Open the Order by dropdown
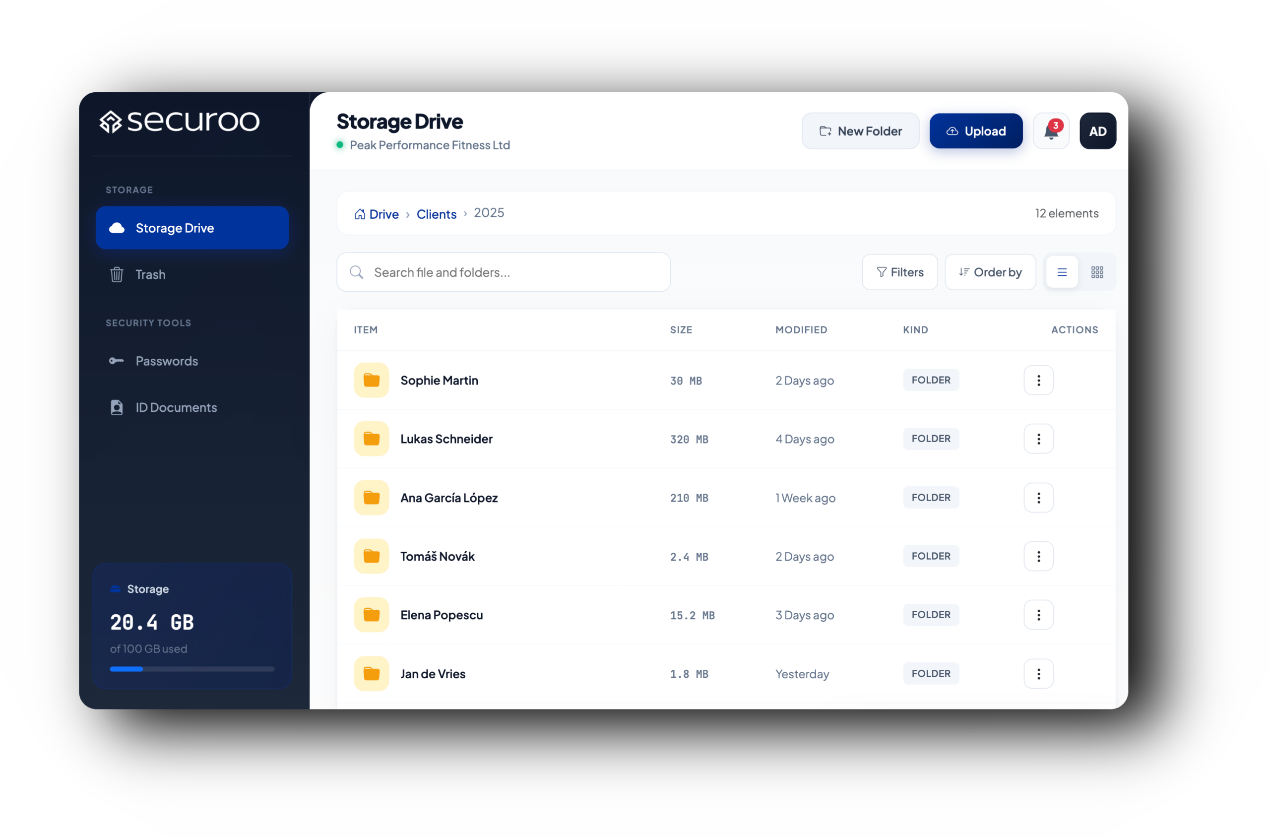Image resolution: width=1270 pixels, height=838 pixels. (990, 272)
